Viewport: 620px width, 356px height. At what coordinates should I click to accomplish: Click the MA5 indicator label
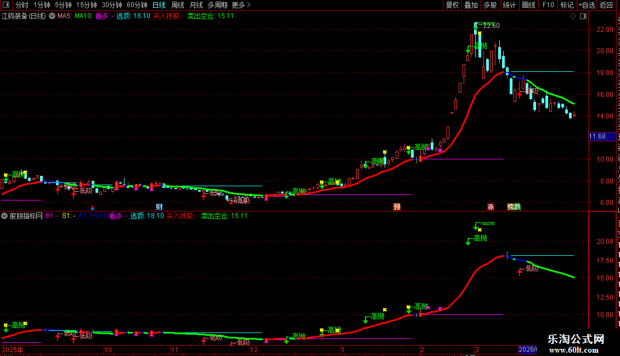pos(64,16)
